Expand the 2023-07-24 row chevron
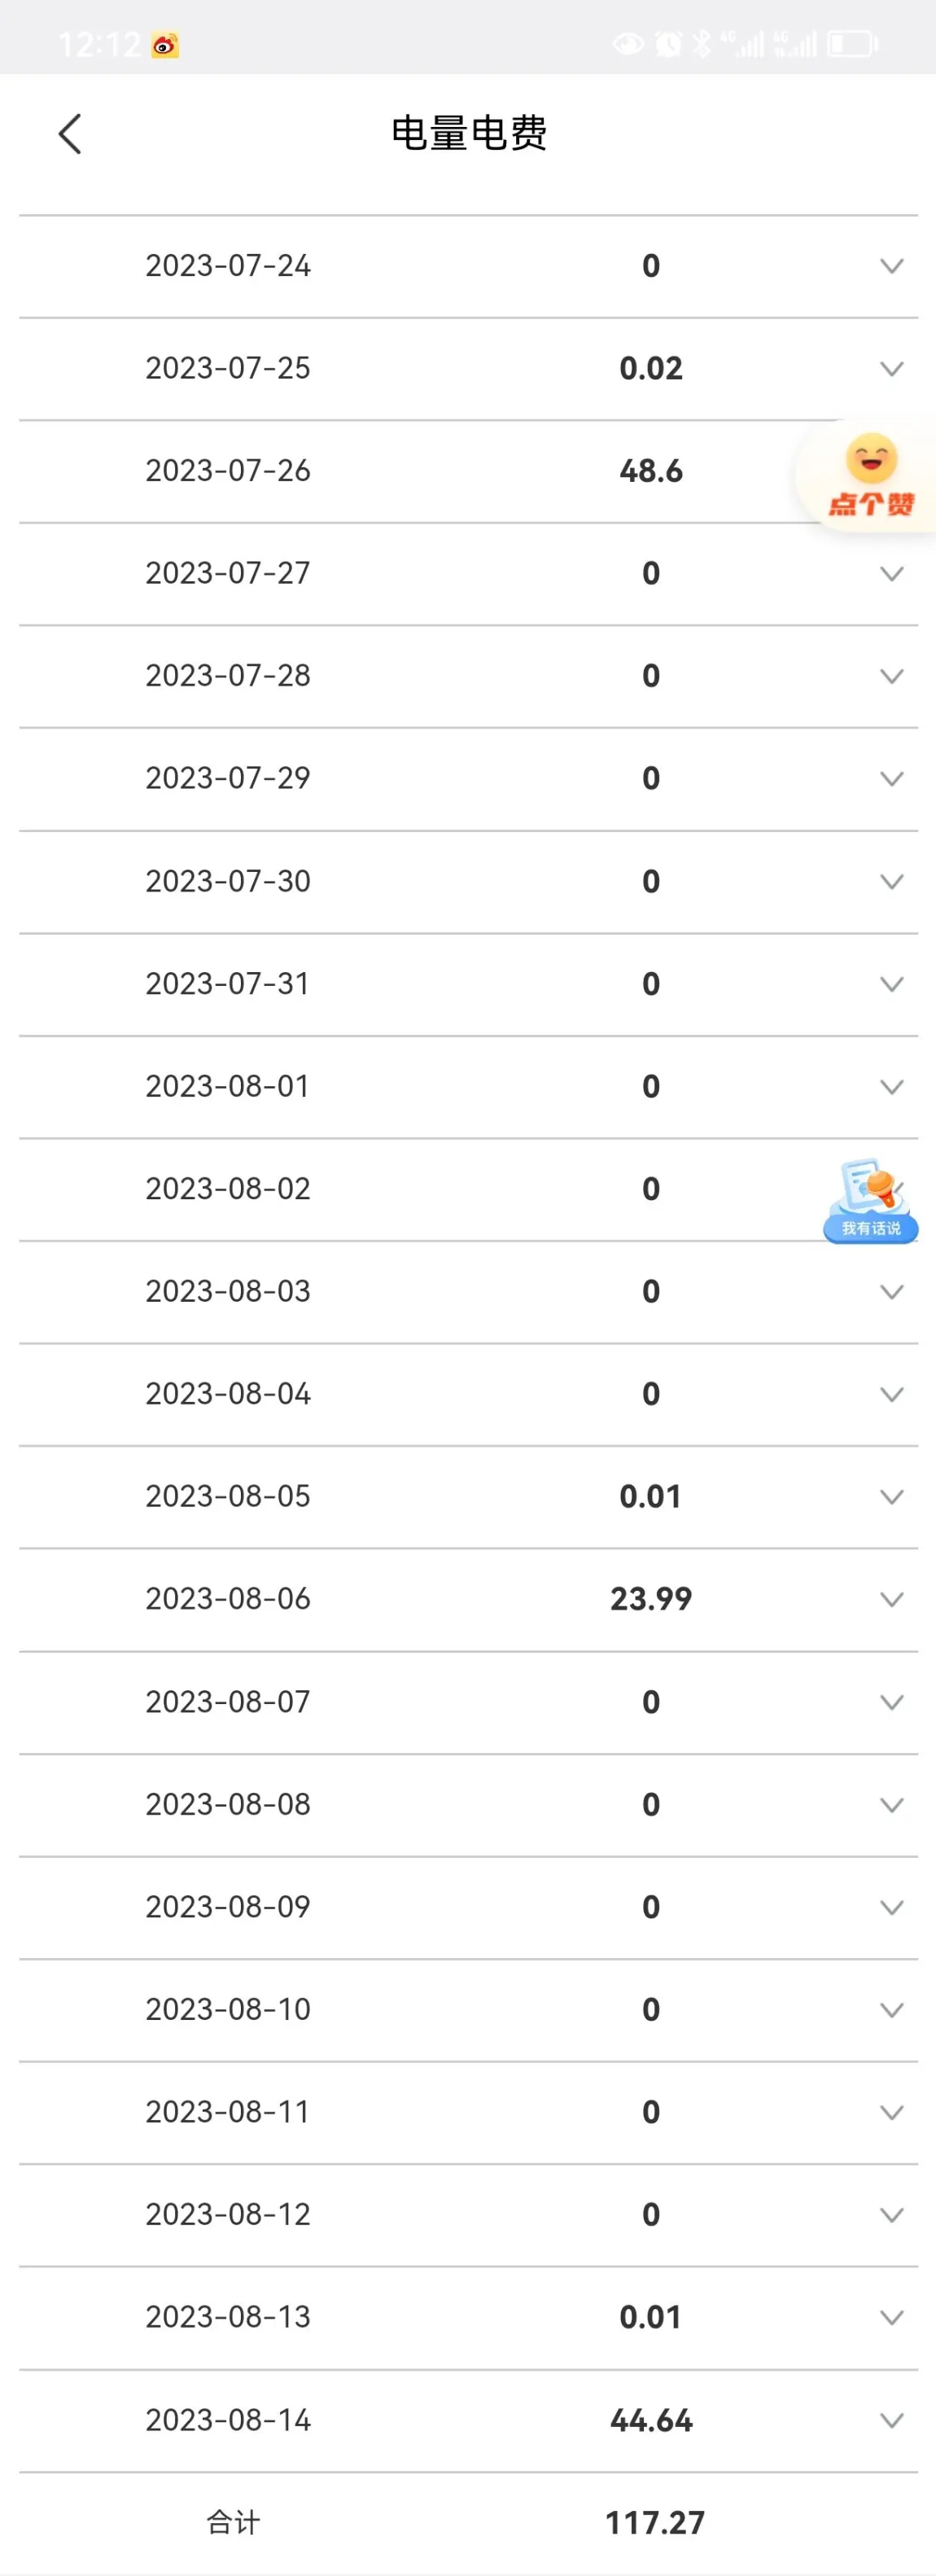The width and height of the screenshot is (936, 2576). point(891,266)
